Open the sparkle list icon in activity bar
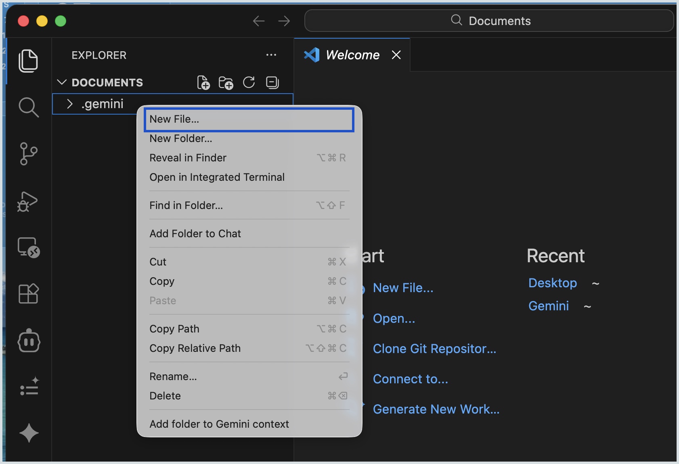 (29, 386)
